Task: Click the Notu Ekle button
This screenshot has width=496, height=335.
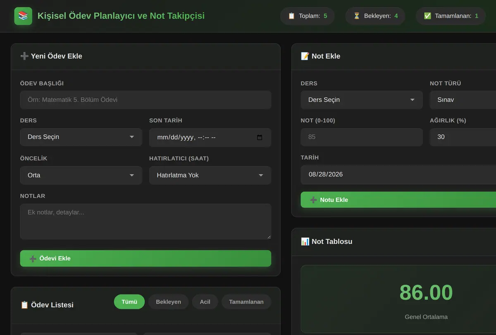Action: click(x=398, y=200)
